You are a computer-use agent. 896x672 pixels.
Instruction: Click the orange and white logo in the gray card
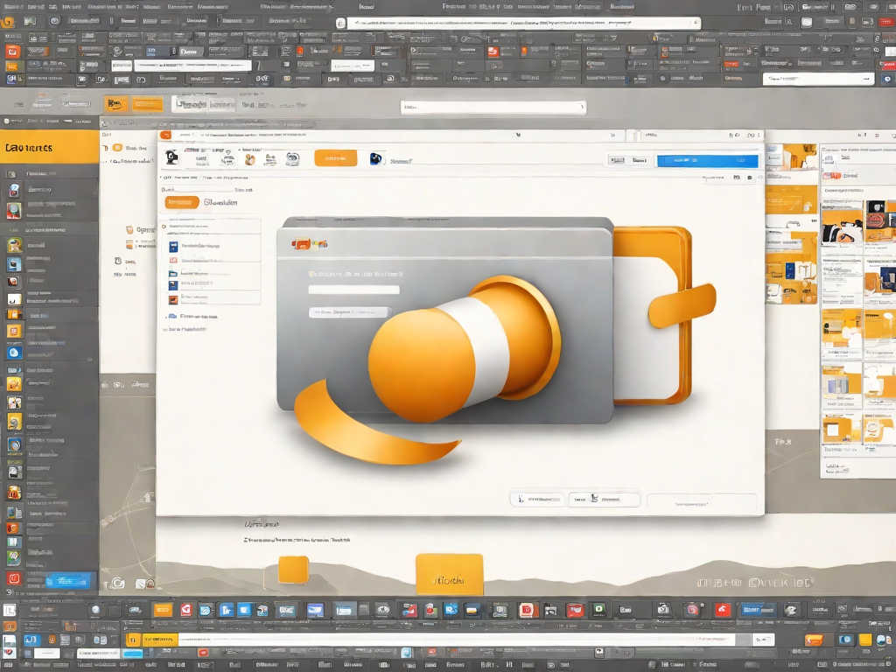(309, 244)
